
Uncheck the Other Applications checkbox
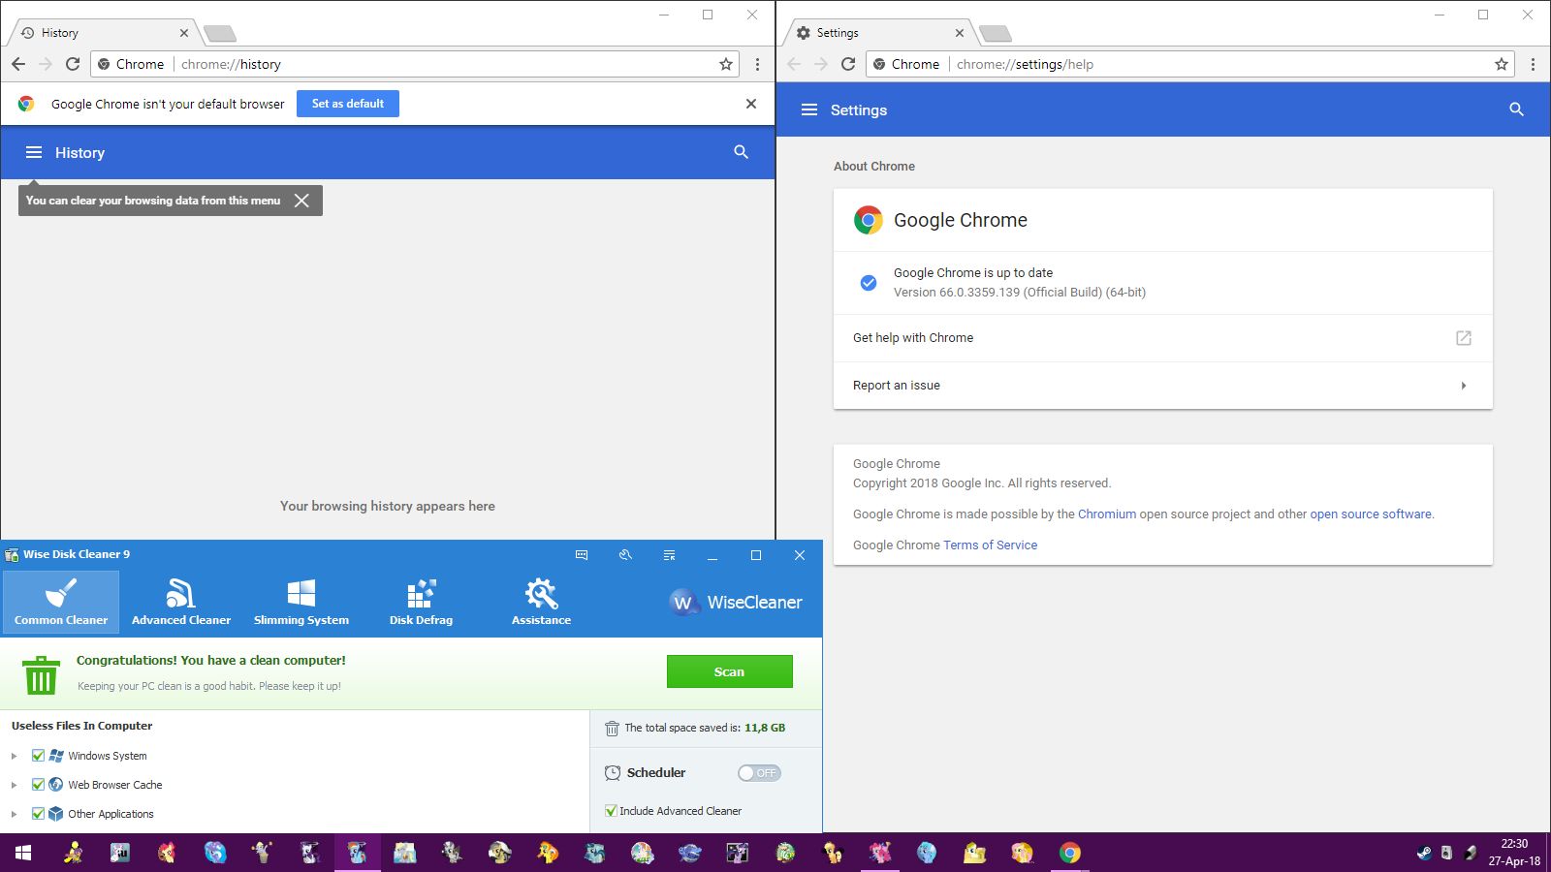[x=38, y=814]
